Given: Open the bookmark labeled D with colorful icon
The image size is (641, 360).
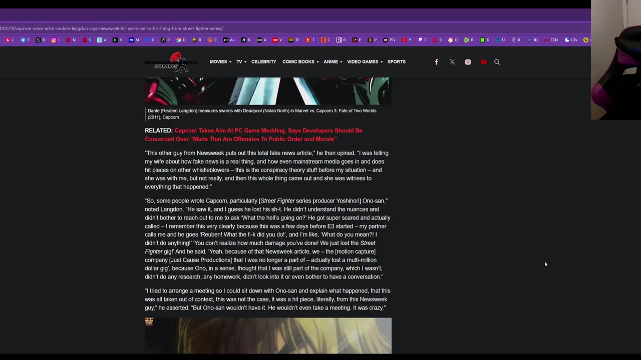Looking at the screenshot, I should (181, 40).
